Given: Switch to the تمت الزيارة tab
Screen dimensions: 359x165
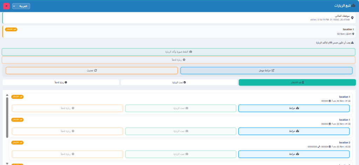Looking at the screenshot, I should 179,82.
